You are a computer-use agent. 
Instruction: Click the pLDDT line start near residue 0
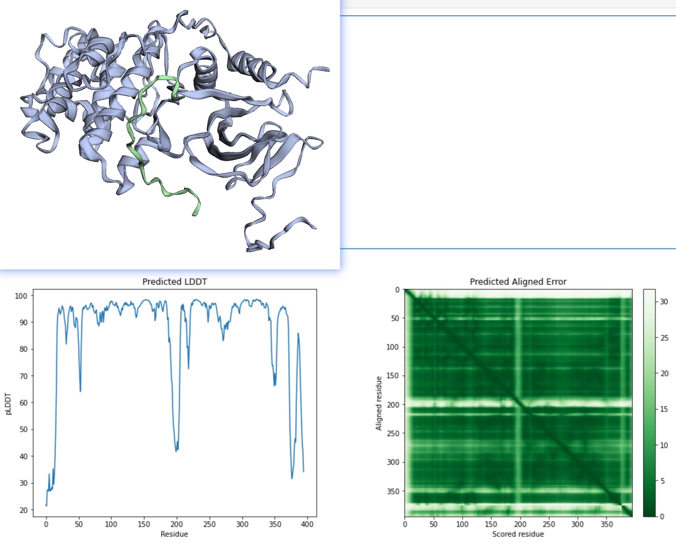click(46, 505)
